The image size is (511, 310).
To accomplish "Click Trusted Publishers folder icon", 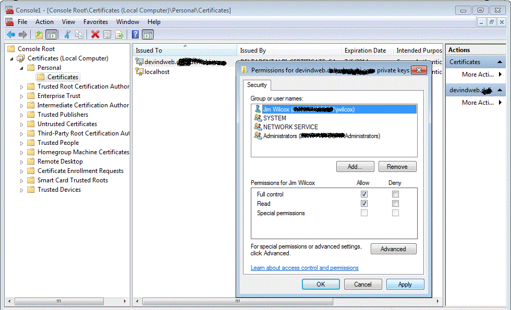I will point(31,115).
